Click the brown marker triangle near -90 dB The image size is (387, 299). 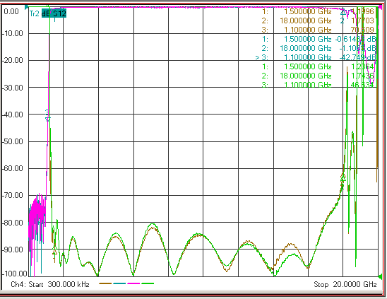pos(55,253)
